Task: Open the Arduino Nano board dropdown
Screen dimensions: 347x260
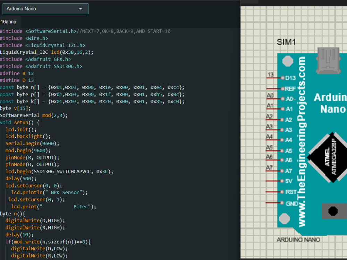Action: coord(45,9)
